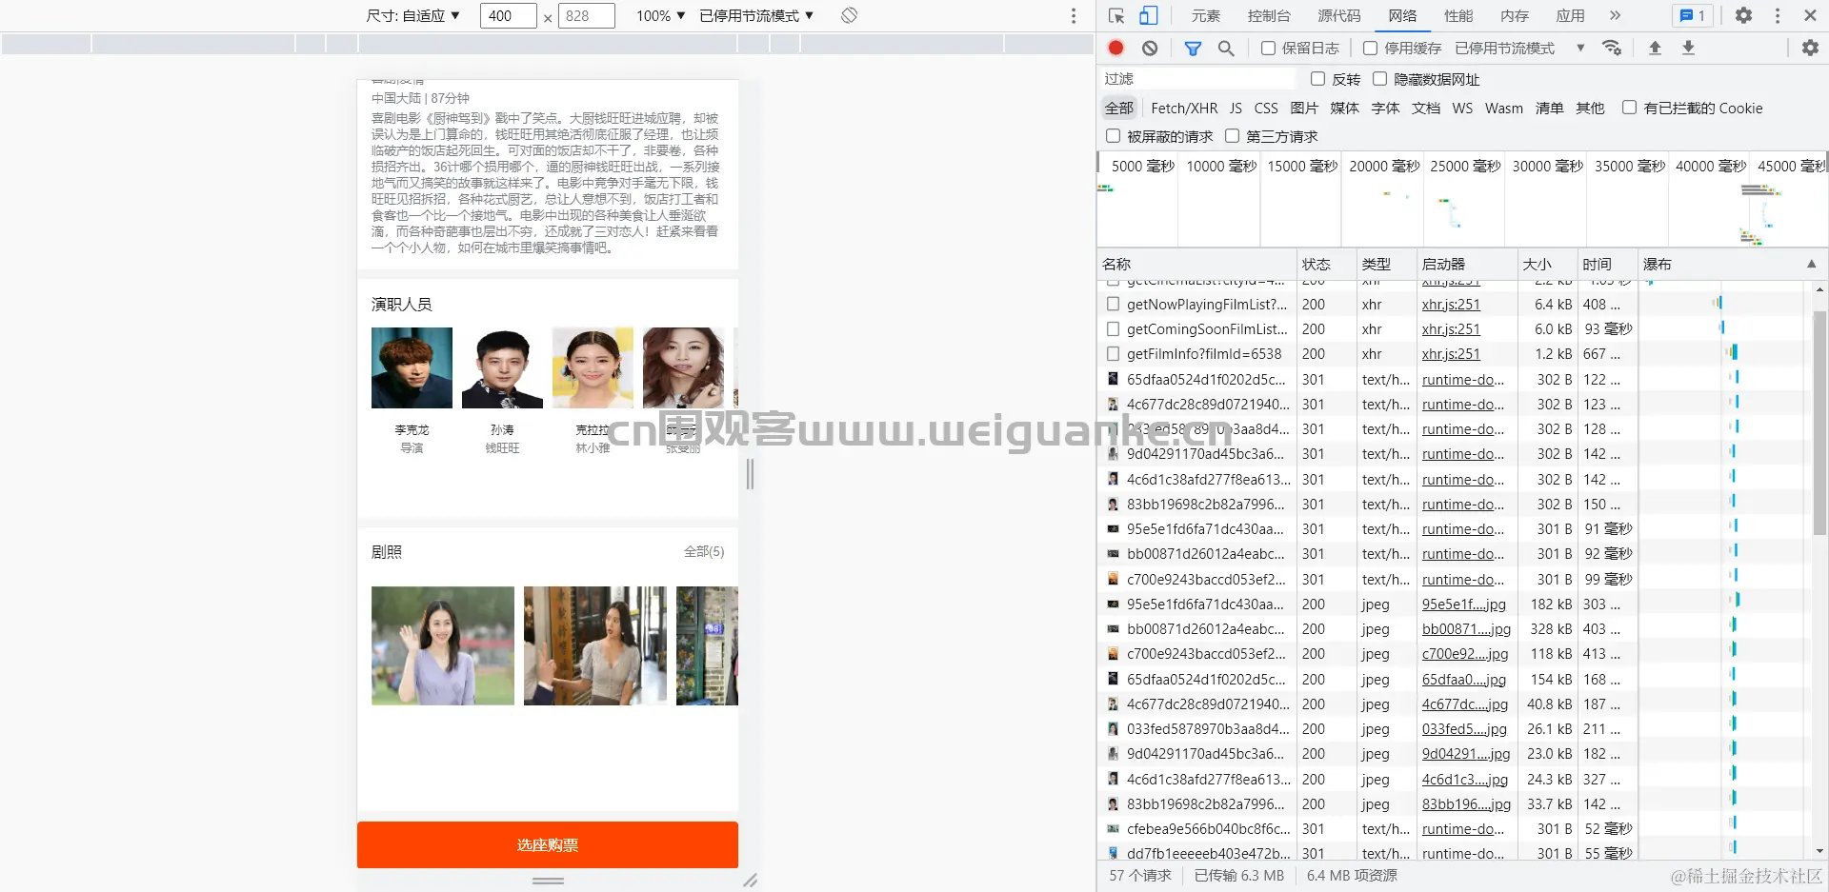Open the issues counter badge
Screen dimensions: 1829x892
click(x=1693, y=15)
